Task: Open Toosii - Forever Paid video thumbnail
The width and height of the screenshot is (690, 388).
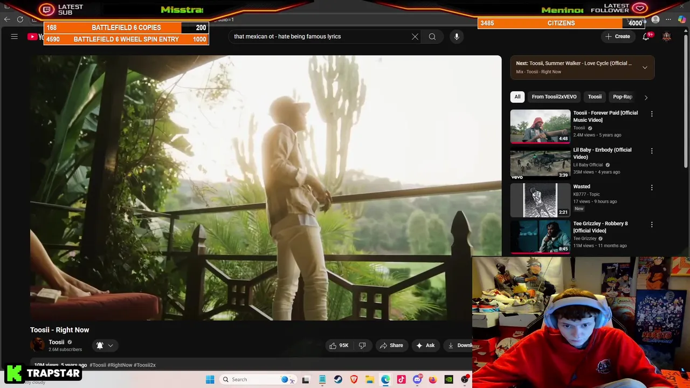Action: pos(540,127)
